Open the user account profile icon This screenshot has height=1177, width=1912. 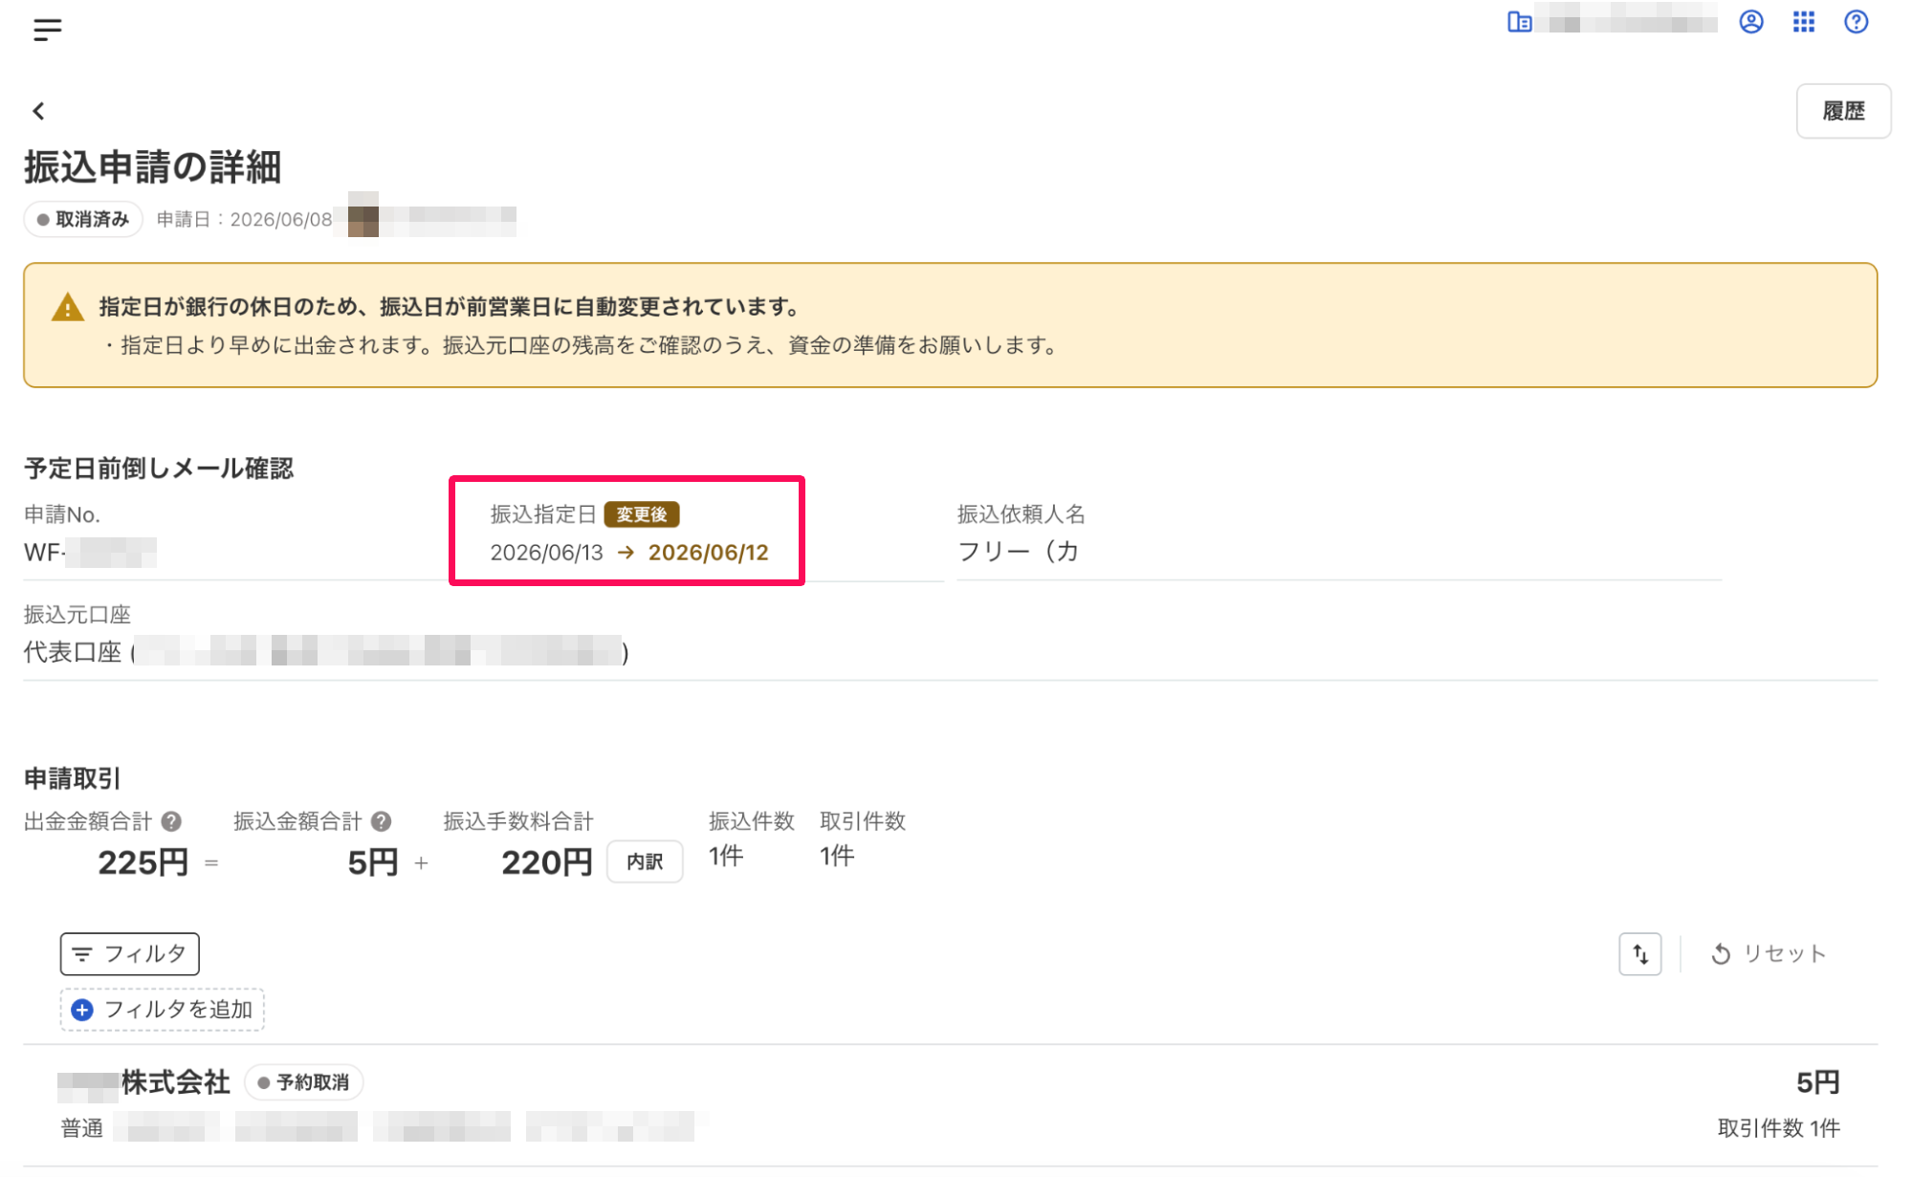1750,22
